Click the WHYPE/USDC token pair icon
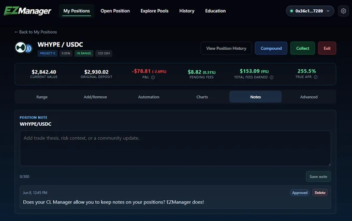Viewport: 352px width, 221px height. [x=23, y=48]
